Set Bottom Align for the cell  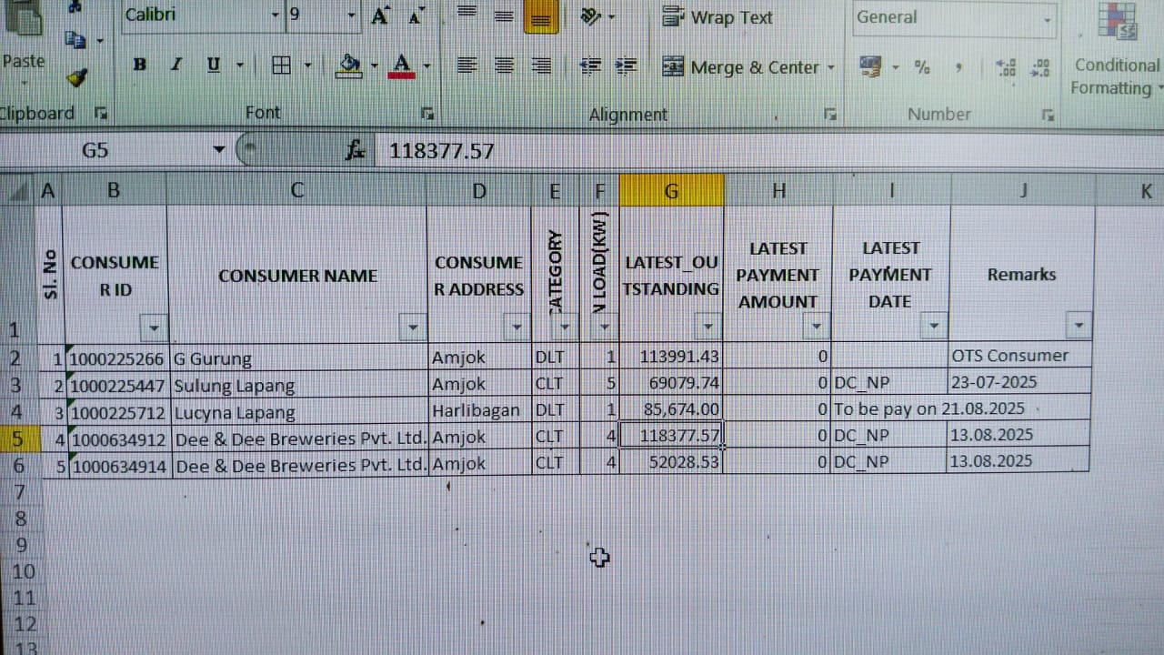pyautogui.click(x=541, y=16)
